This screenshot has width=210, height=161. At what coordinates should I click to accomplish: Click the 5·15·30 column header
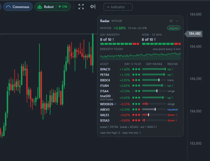coord(136,64)
